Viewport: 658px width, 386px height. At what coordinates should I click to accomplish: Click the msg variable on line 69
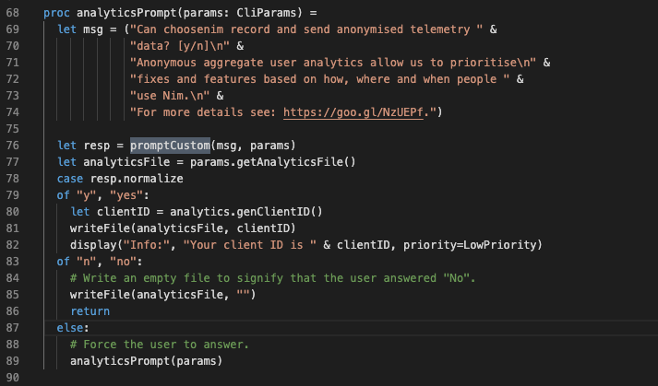(93, 29)
